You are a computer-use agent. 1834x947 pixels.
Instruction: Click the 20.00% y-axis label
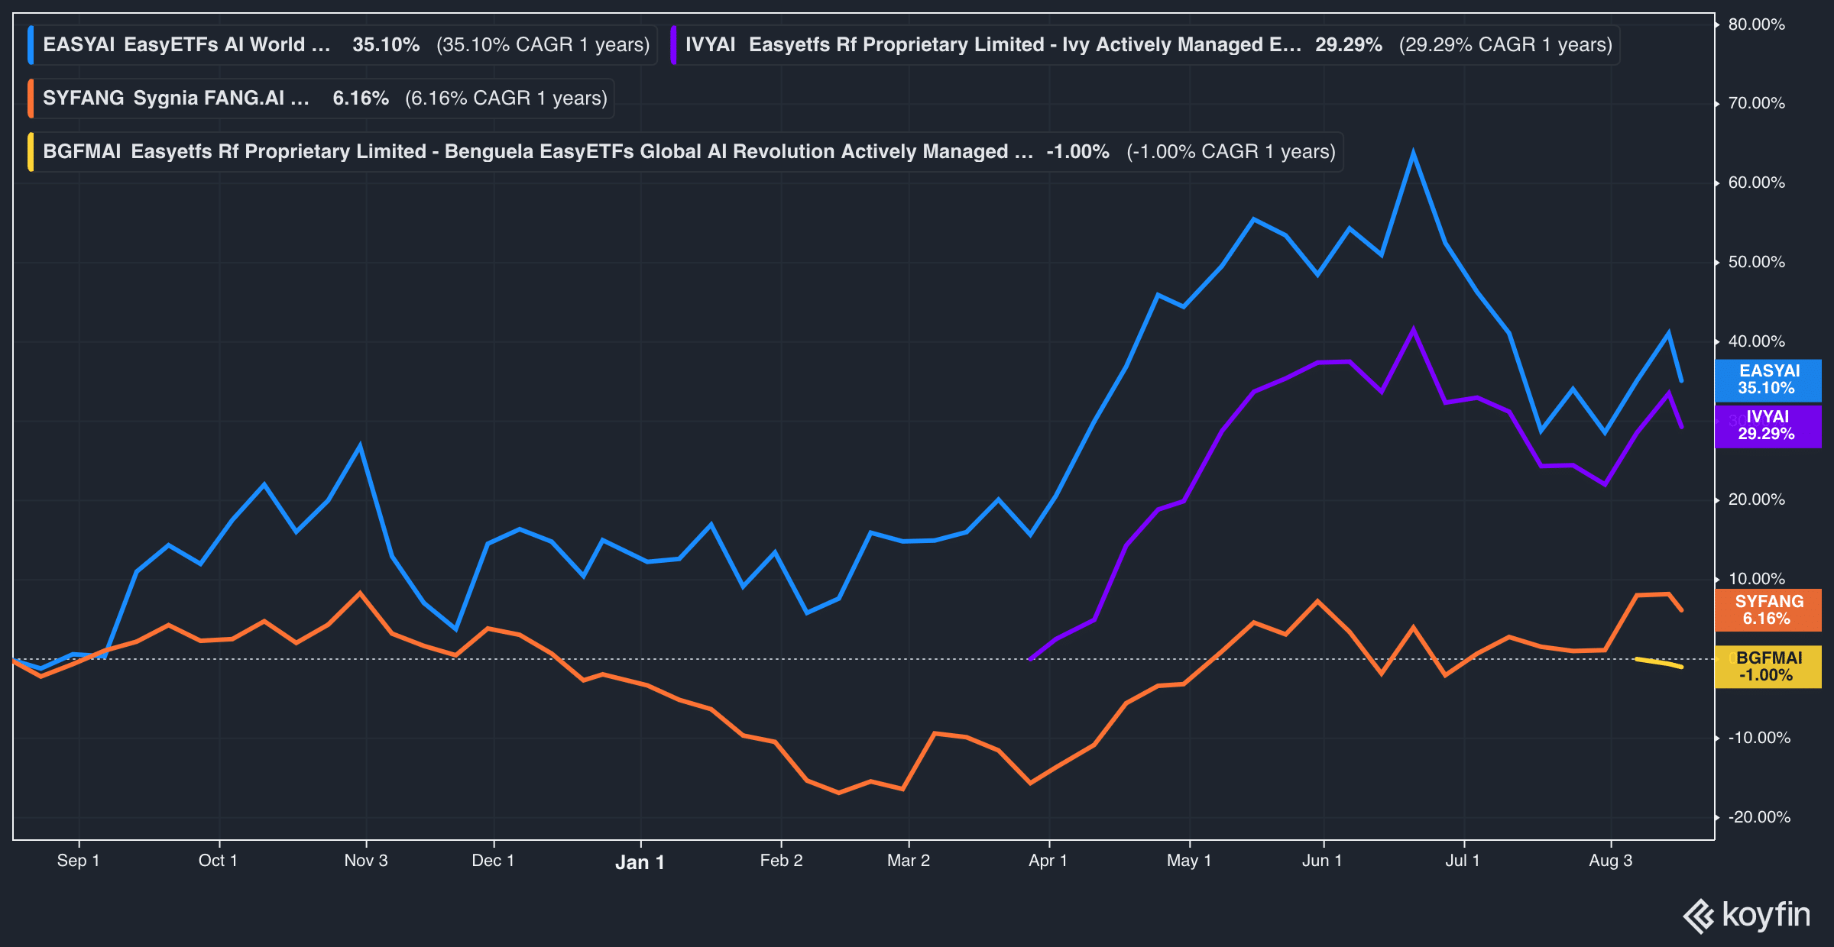[1757, 499]
